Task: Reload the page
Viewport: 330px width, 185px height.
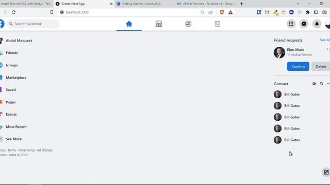Action: coord(14,12)
